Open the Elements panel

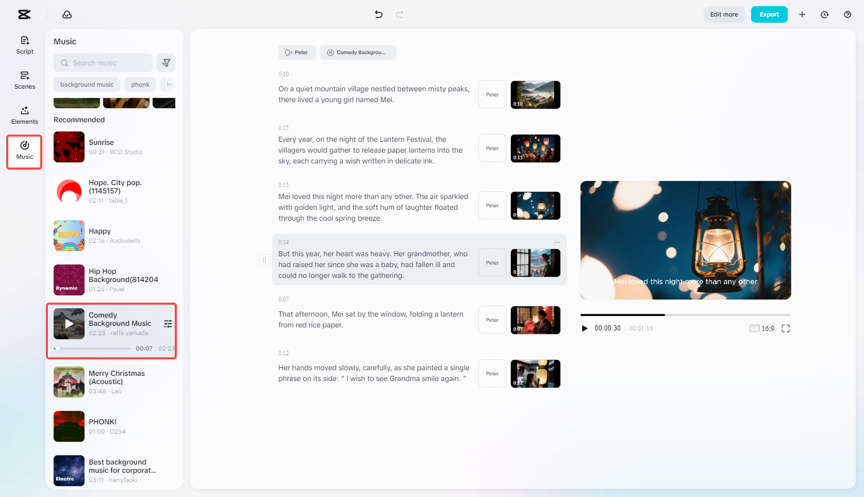click(24, 115)
